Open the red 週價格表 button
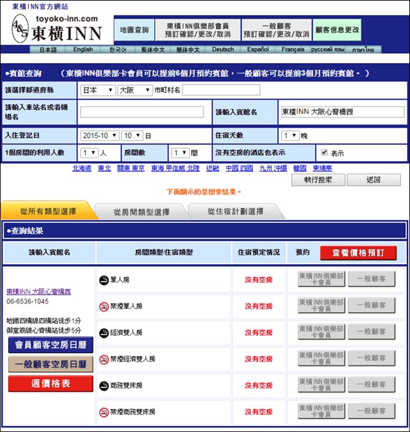This screenshot has width=410, height=432. coord(51,383)
